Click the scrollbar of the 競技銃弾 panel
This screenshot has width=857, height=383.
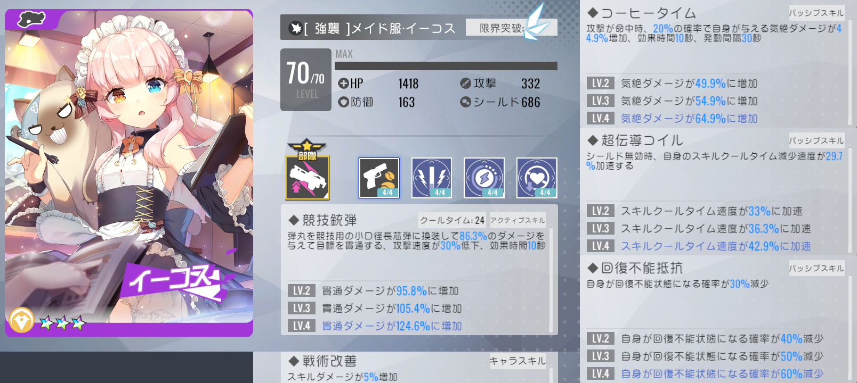(x=551, y=280)
